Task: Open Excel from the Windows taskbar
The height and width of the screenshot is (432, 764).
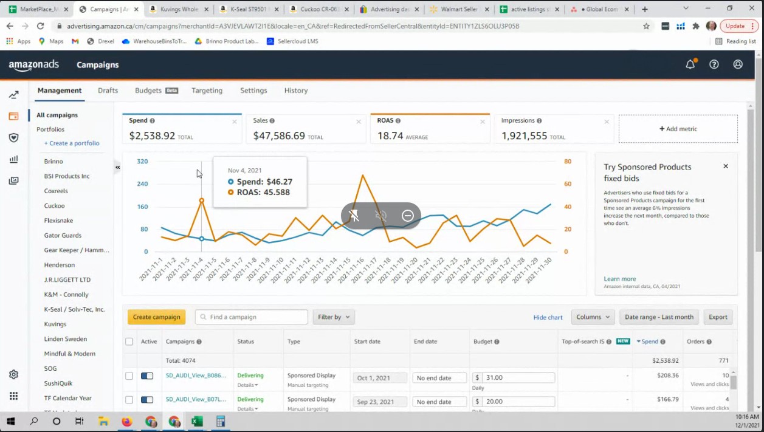Action: click(197, 421)
